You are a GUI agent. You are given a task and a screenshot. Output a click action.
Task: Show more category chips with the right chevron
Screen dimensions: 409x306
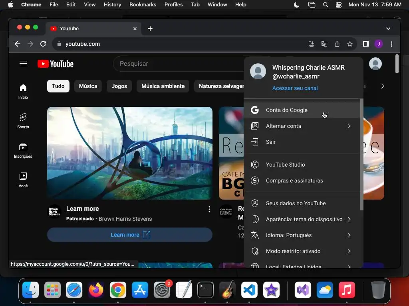click(x=382, y=86)
